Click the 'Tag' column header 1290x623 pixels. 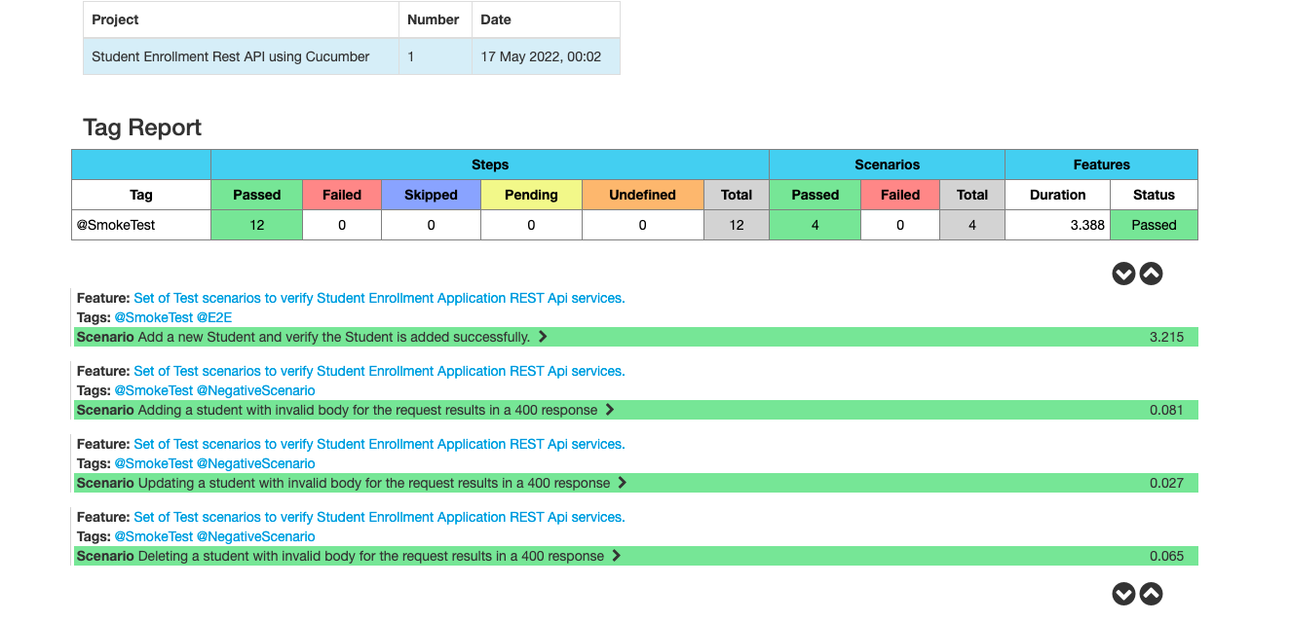141,195
